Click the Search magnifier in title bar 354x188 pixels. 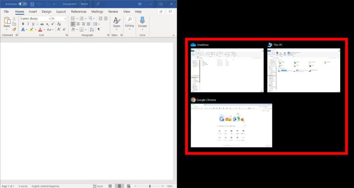tap(98, 4)
